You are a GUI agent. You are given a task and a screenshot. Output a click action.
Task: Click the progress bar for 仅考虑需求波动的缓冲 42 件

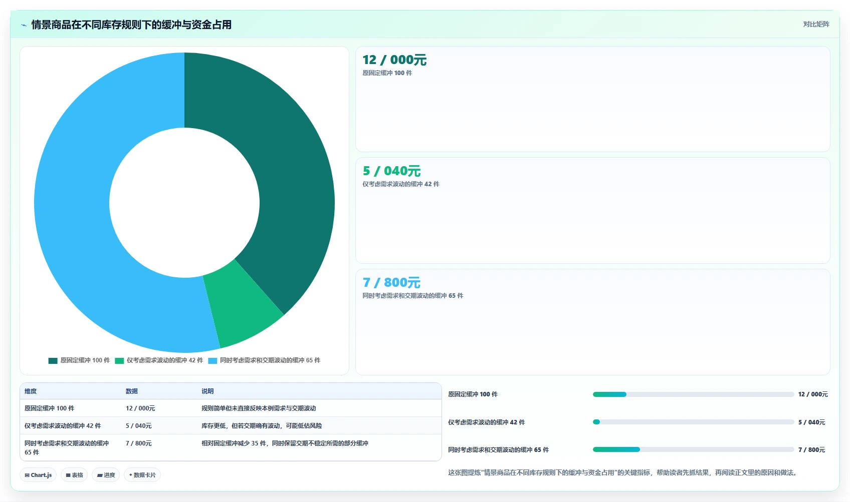693,422
